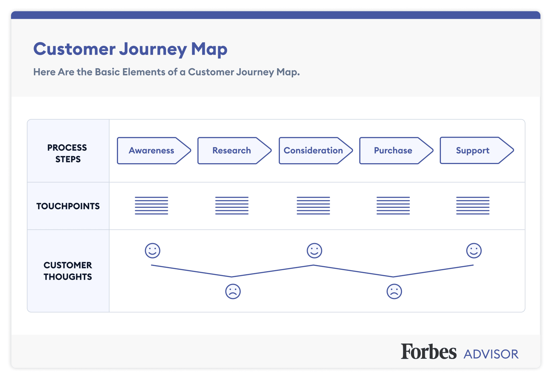Viewport: 552px width, 380px height.
Task: Click the happy face icon at Awareness
Action: coord(152,251)
